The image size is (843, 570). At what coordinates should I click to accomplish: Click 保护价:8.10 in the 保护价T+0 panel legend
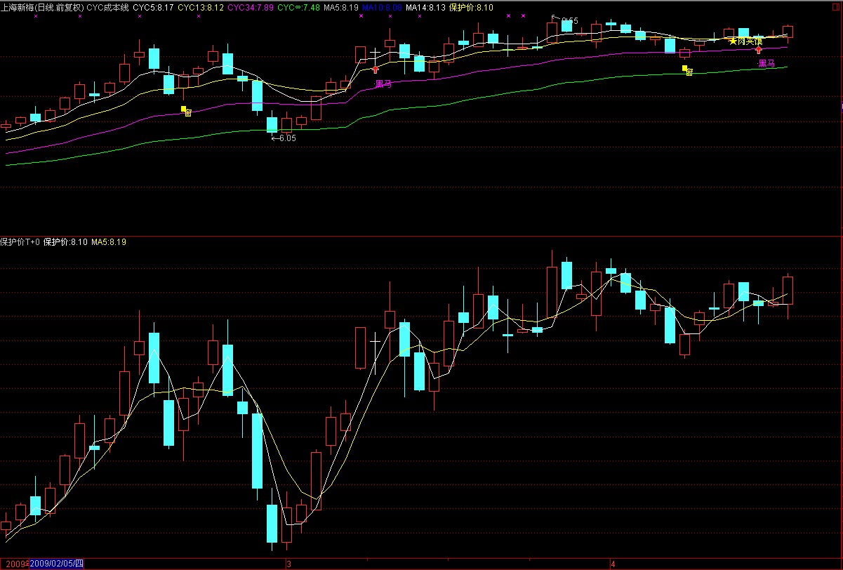pos(65,242)
